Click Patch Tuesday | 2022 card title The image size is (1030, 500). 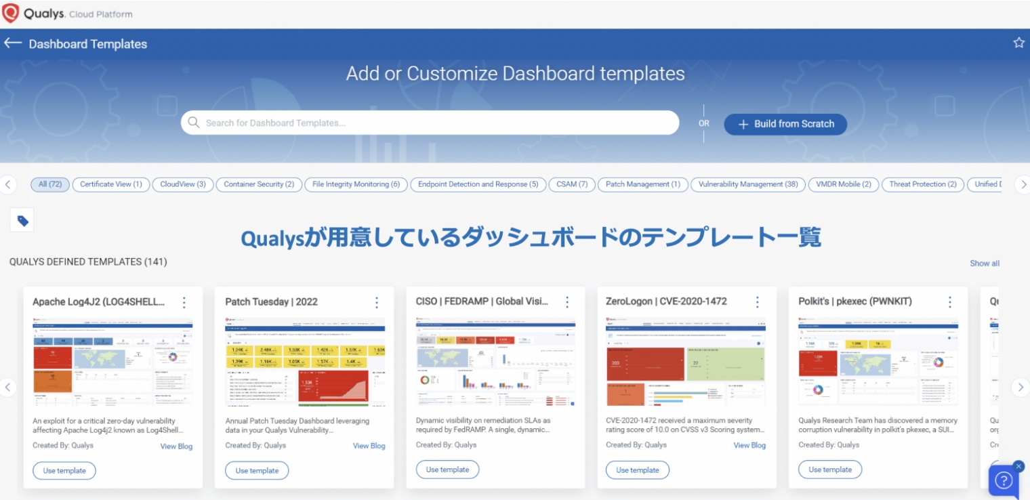[272, 302]
